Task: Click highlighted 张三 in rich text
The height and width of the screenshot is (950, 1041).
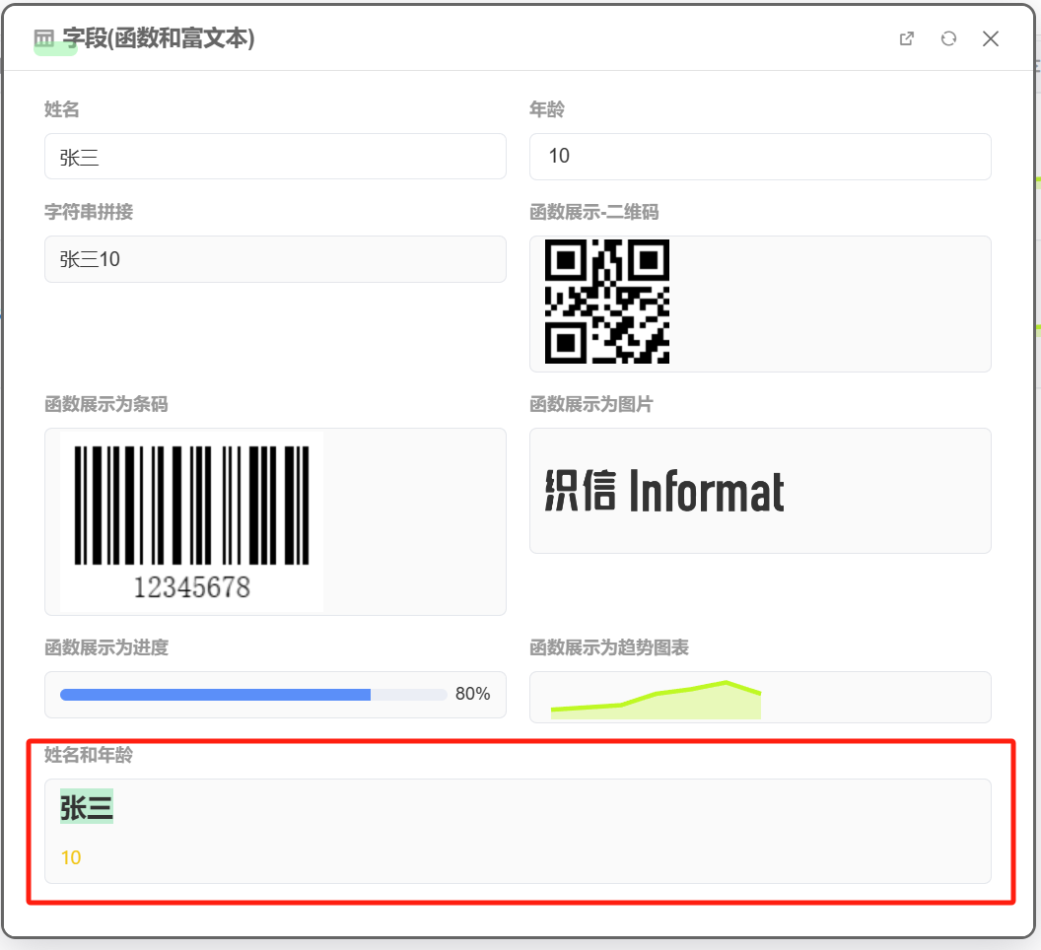Action: tap(87, 806)
